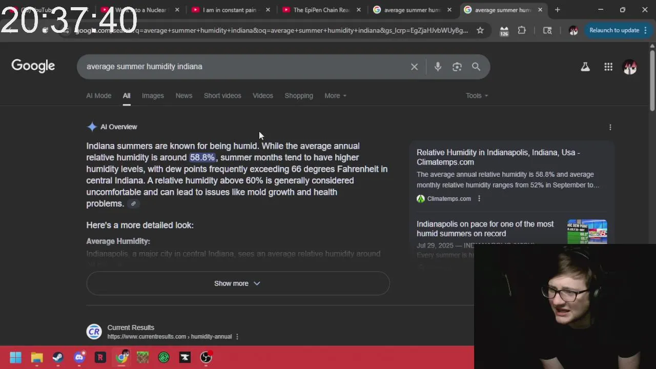
Task: Open the Google account avatar menu
Action: pos(630,67)
